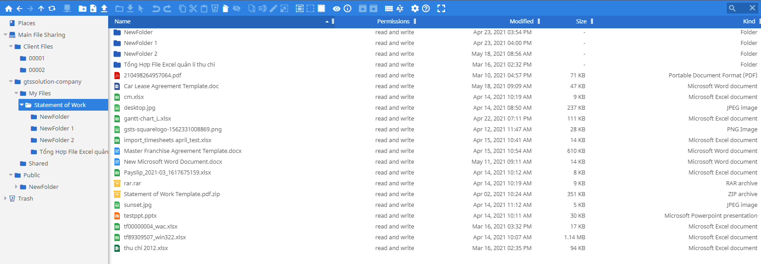
Task: Go up to the parent directory
Action: pos(41,8)
